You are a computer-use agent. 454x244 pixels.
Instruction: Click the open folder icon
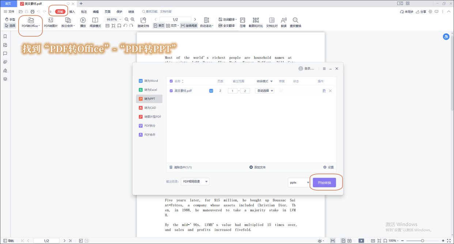(20, 12)
